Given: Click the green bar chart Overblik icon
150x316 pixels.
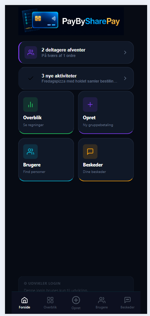Looking at the screenshot, I should (30, 104).
